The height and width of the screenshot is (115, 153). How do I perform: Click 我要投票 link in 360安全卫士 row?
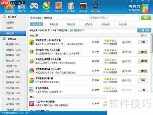click(x=113, y=44)
